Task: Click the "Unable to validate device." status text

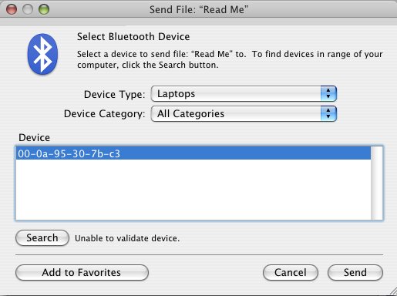Action: tap(127, 238)
